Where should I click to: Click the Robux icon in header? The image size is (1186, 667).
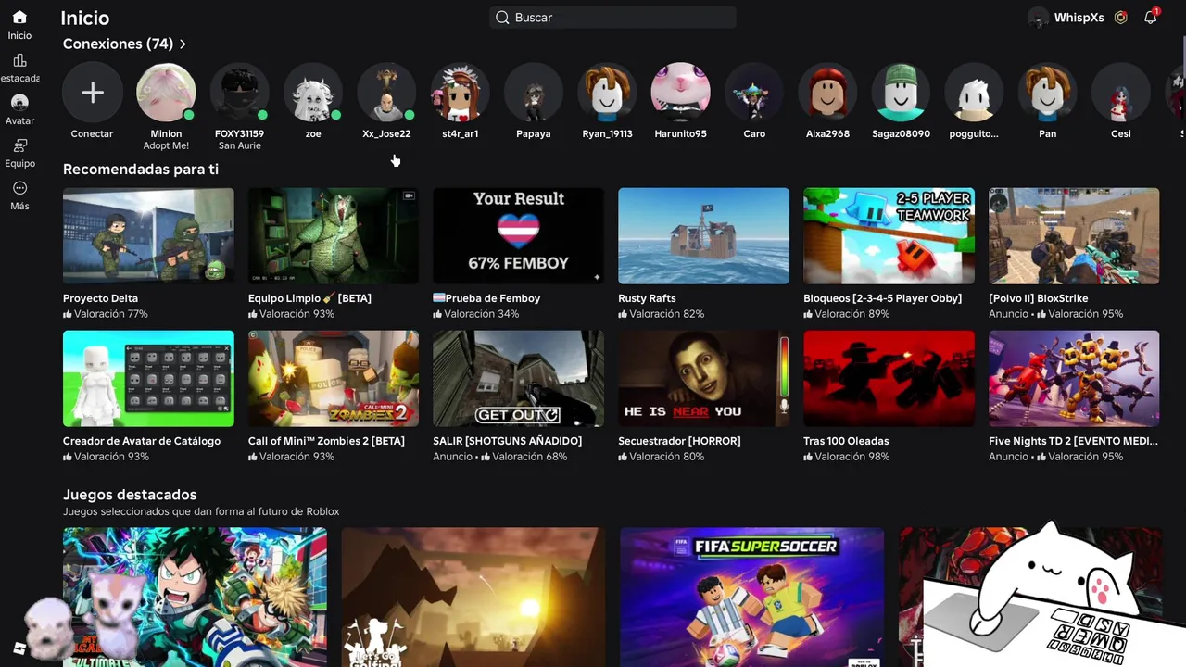click(x=1121, y=18)
